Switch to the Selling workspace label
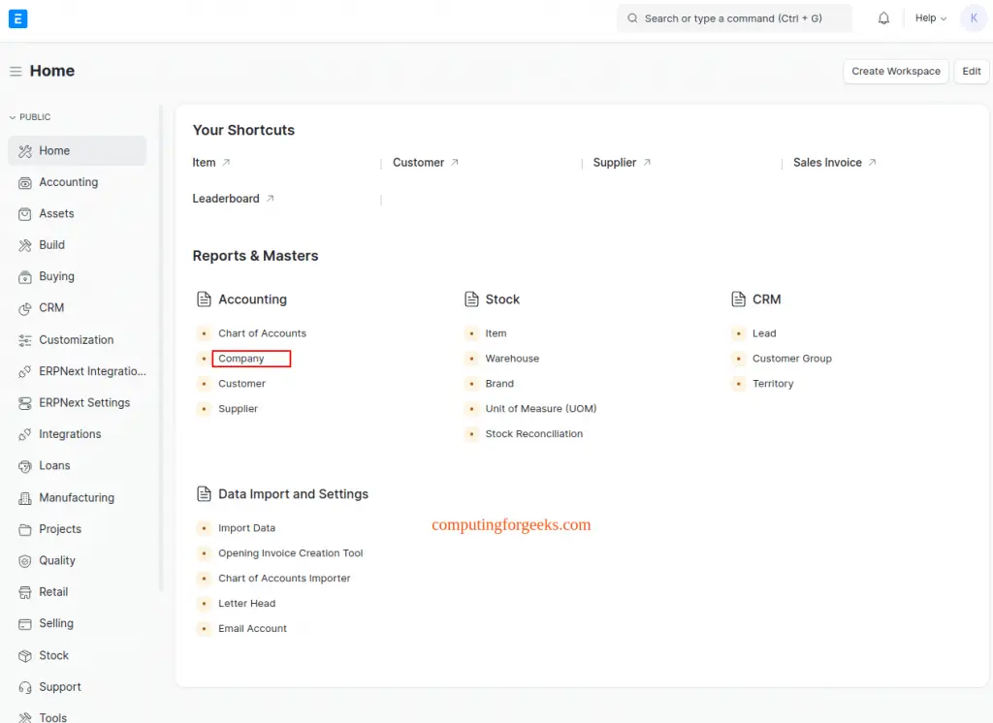993x723 pixels. pyautogui.click(x=56, y=623)
